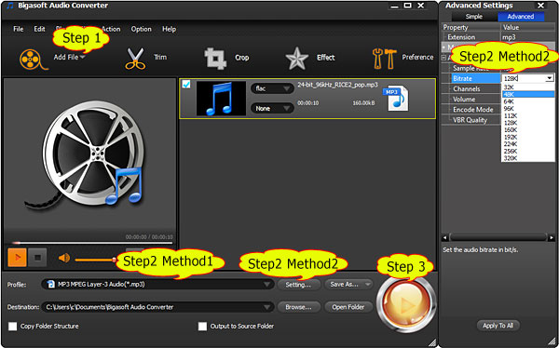
Task: Open the Effect star icon
Action: tap(296, 59)
